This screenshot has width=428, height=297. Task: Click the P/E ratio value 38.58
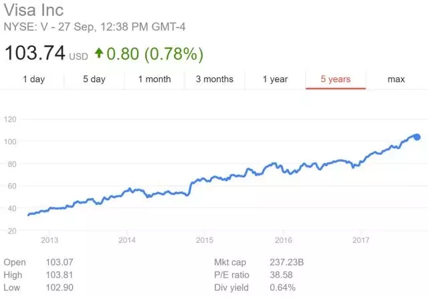[281, 275]
